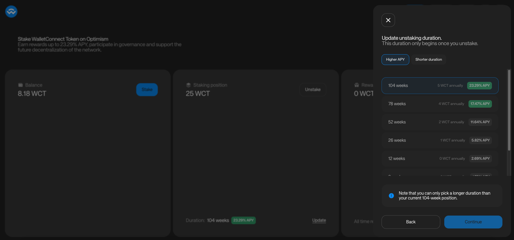Click the 1 WCT annually text
Screen dimensions: 514x240
(x=453, y=140)
